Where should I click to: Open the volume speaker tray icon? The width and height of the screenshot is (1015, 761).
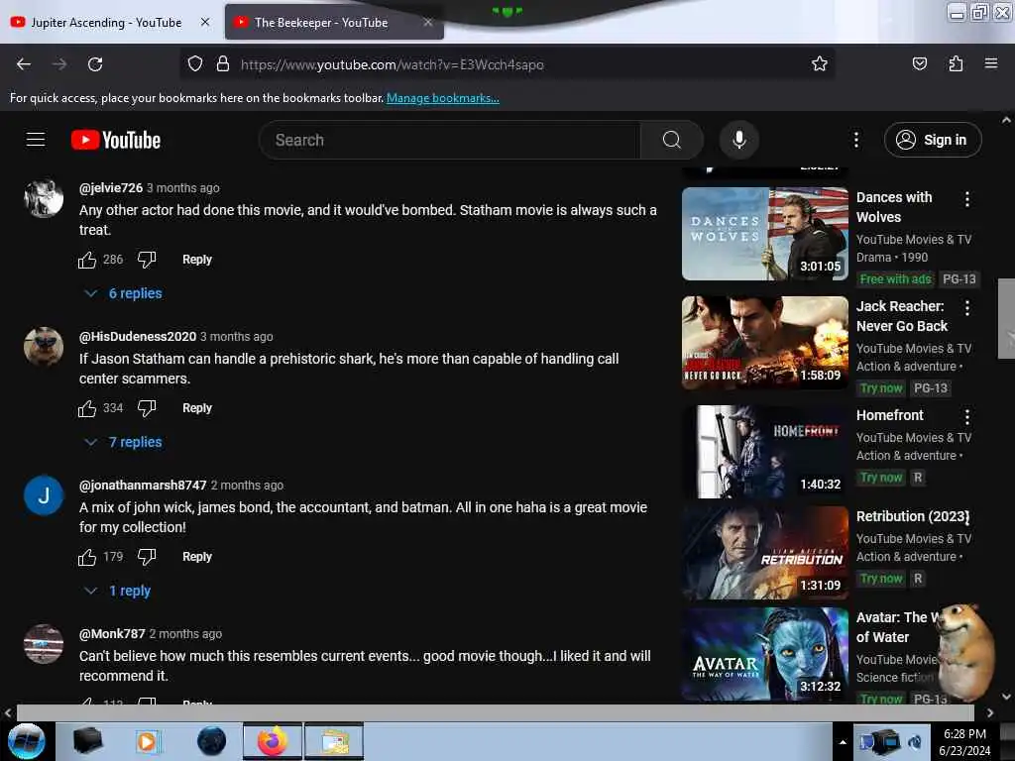(915, 742)
